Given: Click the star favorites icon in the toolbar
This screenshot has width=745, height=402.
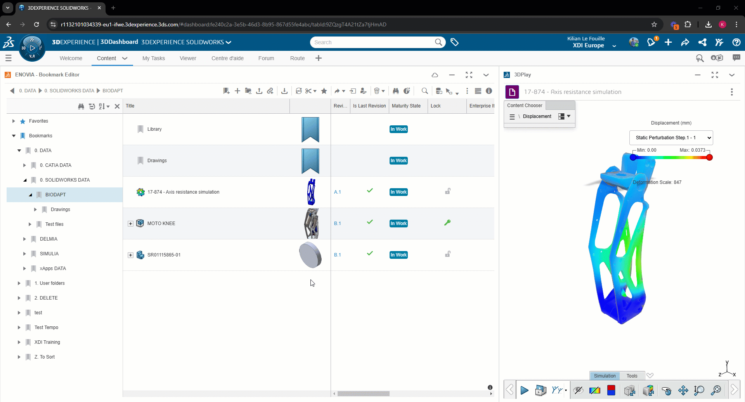Looking at the screenshot, I should (324, 91).
